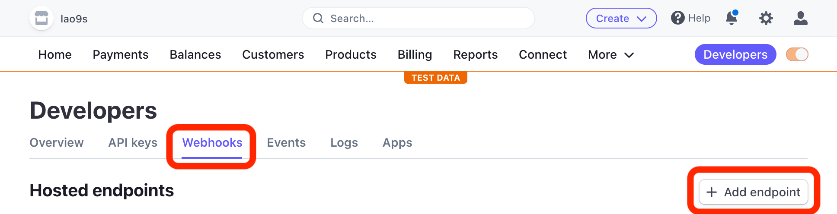
Task: Click the Add endpoint button
Action: (x=753, y=192)
